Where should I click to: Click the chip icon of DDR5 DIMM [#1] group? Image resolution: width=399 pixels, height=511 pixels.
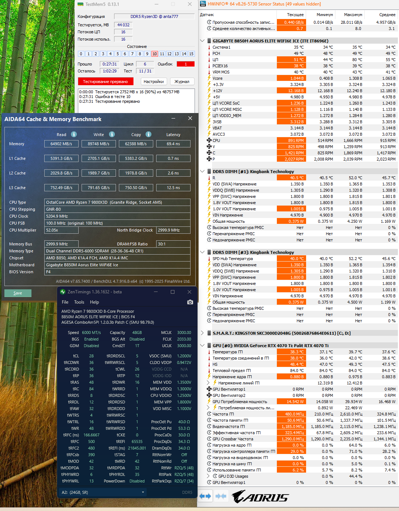pyautogui.click(x=209, y=172)
